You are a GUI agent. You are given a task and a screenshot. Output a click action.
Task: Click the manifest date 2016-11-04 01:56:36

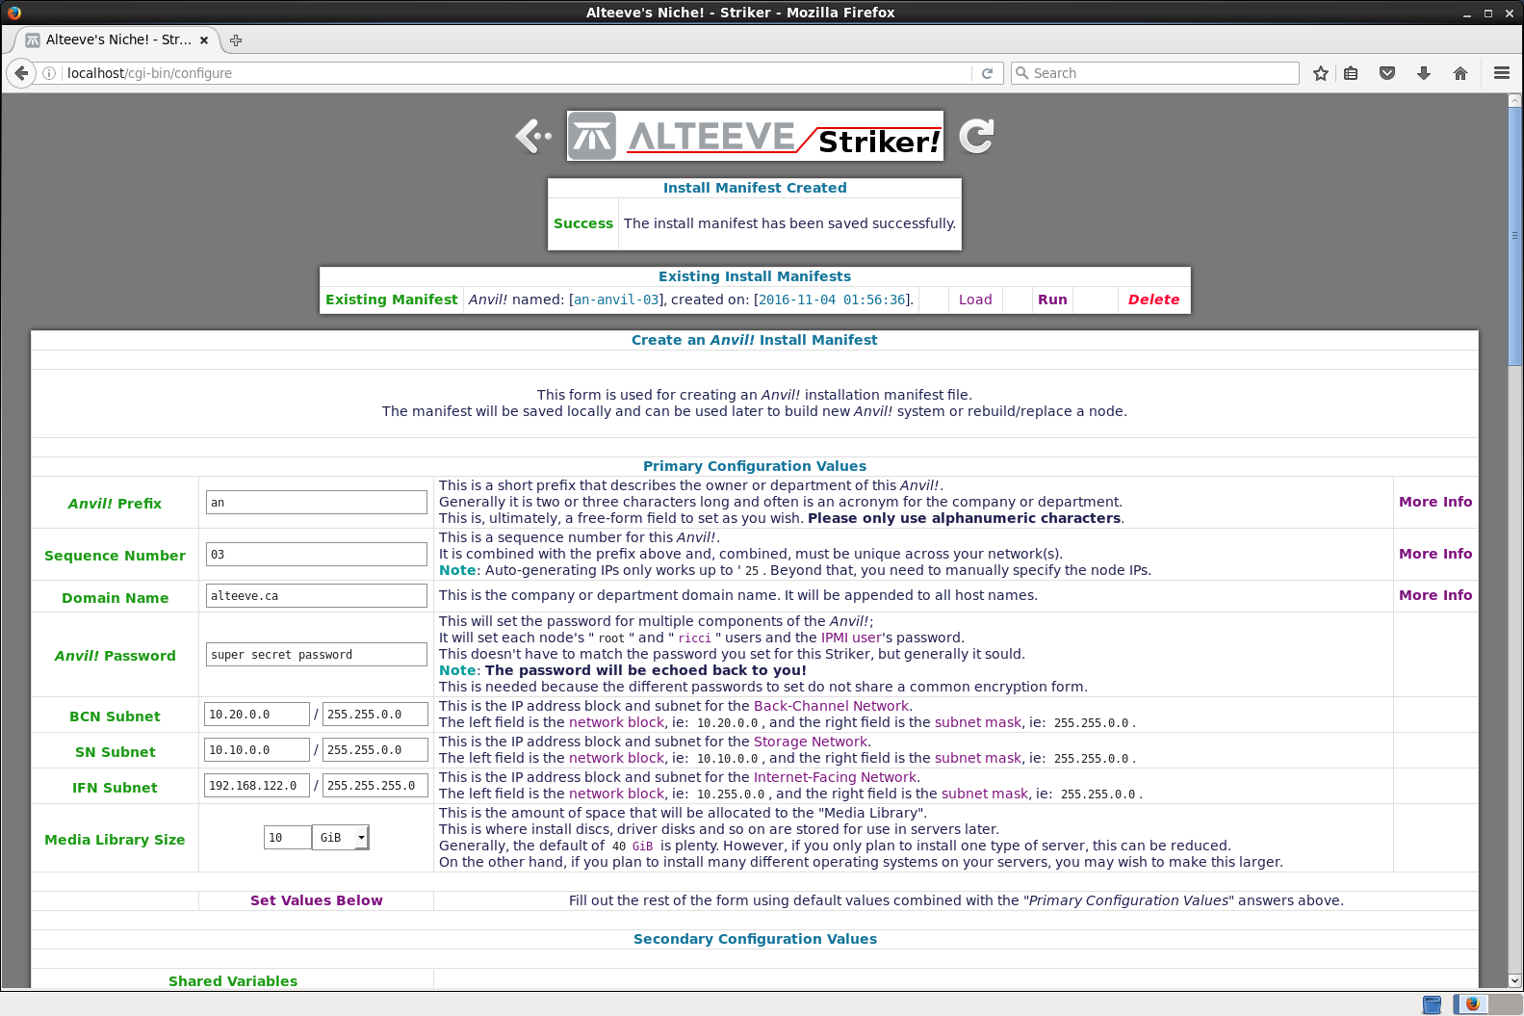click(x=832, y=300)
